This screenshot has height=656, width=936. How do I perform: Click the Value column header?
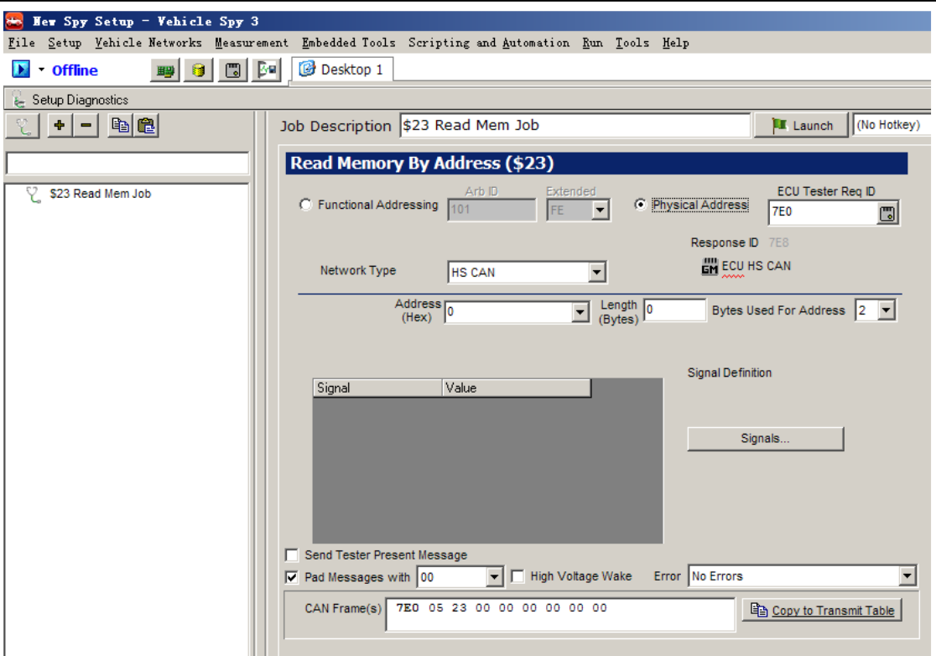517,388
